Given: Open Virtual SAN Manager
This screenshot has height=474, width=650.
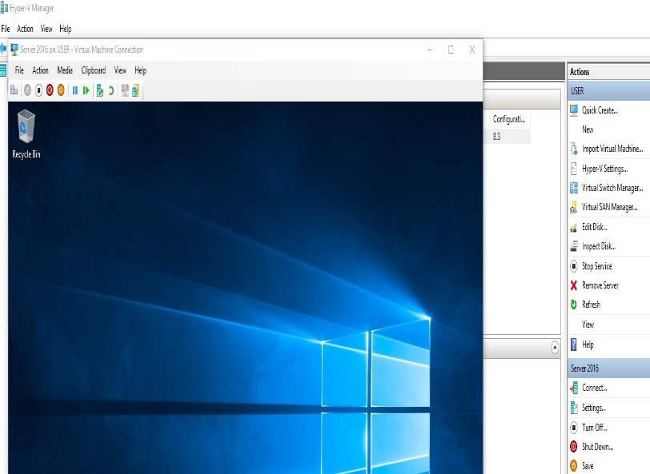Looking at the screenshot, I should 609,207.
